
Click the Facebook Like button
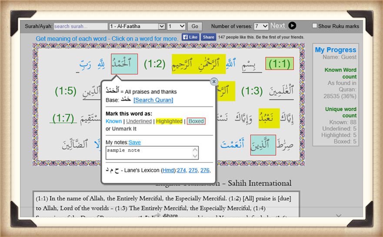click(x=190, y=37)
